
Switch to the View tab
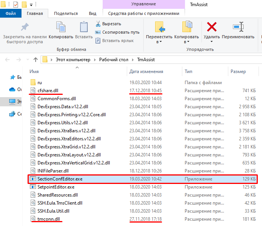tap(92, 13)
